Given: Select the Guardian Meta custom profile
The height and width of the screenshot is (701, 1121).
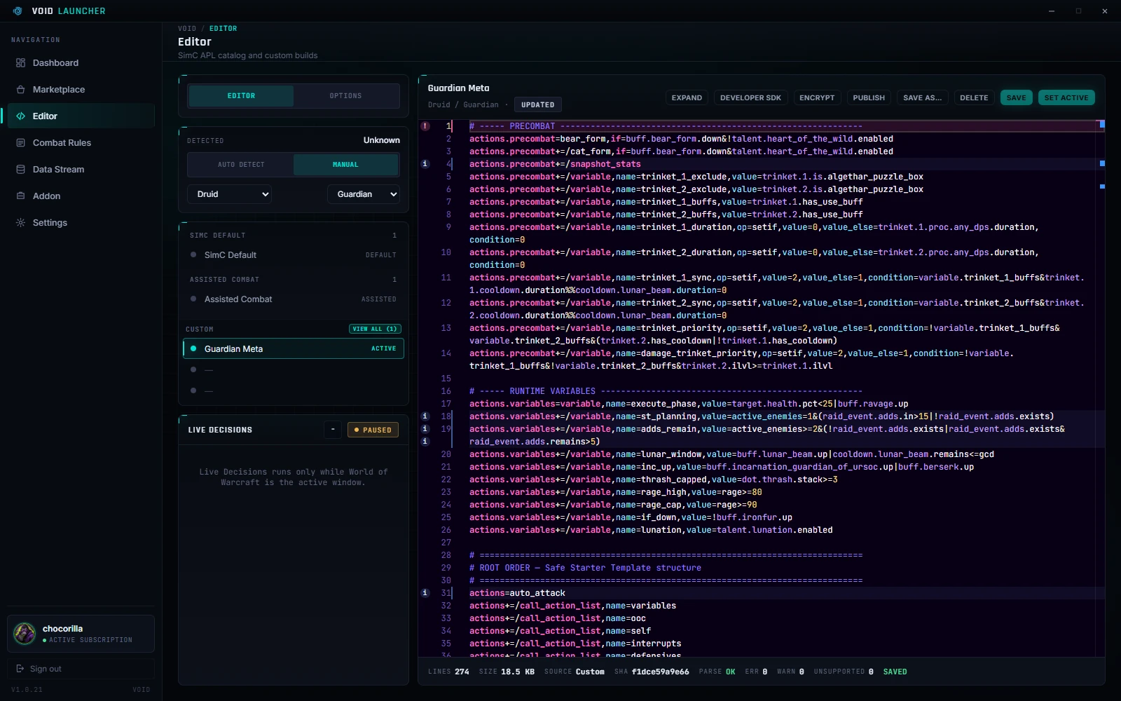Looking at the screenshot, I should (294, 348).
